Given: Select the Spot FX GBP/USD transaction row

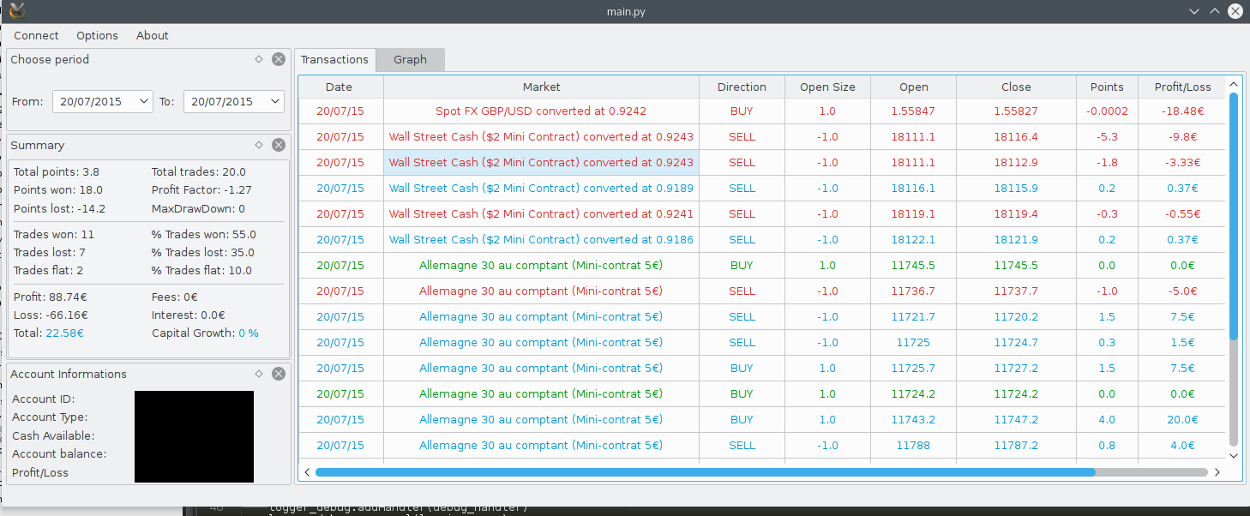Looking at the screenshot, I should (541, 111).
